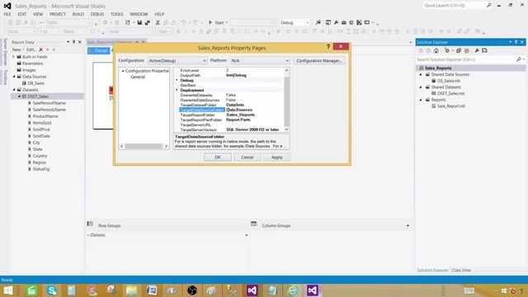Pin the Solution Explorer panel with the pushpin
528x297 pixels.
[516, 42]
